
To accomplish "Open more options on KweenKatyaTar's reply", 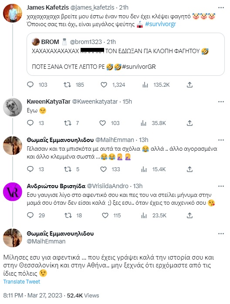I will (221, 101).
